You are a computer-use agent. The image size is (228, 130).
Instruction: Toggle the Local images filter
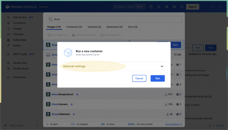[x=110, y=35]
